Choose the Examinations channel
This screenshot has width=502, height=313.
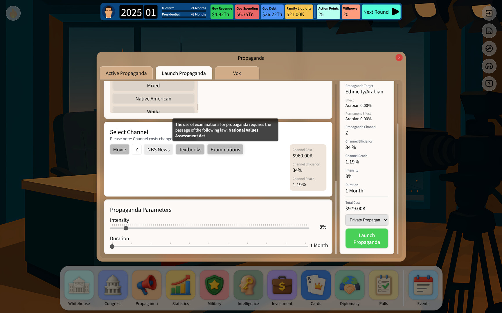coord(225,150)
